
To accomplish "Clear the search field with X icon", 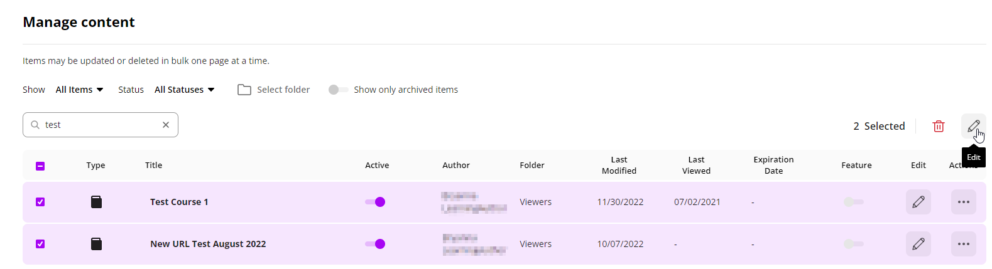I will (x=166, y=125).
